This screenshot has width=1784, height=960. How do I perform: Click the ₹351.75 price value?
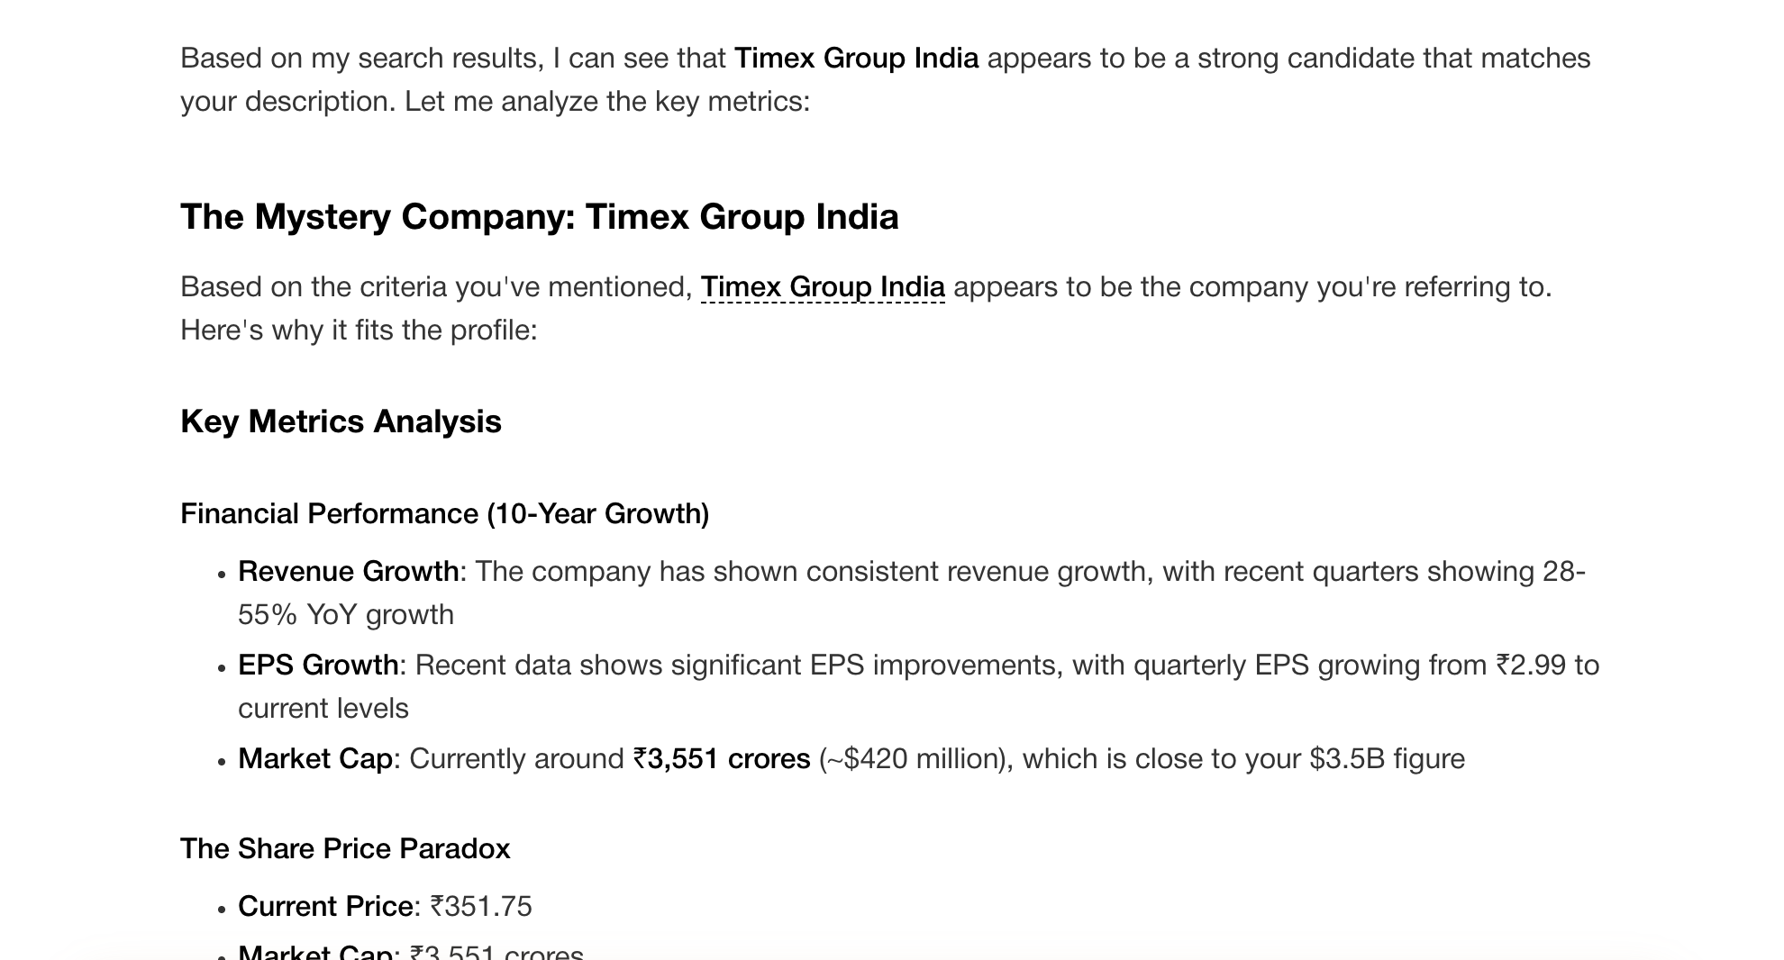coord(481,907)
